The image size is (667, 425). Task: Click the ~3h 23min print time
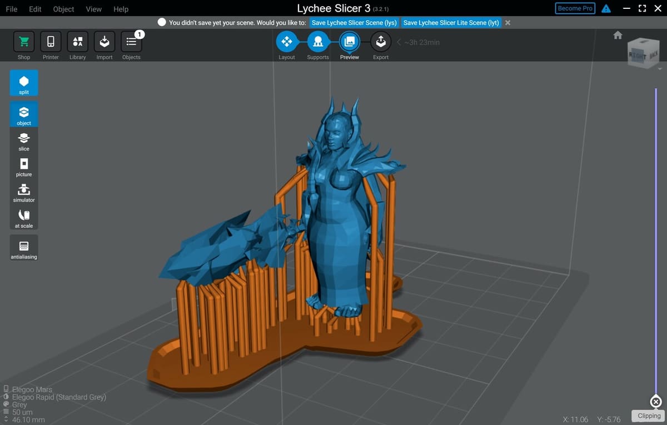tap(422, 42)
